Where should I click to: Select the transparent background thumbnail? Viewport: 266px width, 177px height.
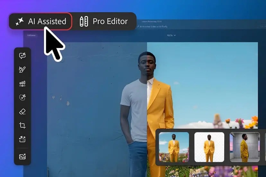pyautogui.click(x=209, y=147)
